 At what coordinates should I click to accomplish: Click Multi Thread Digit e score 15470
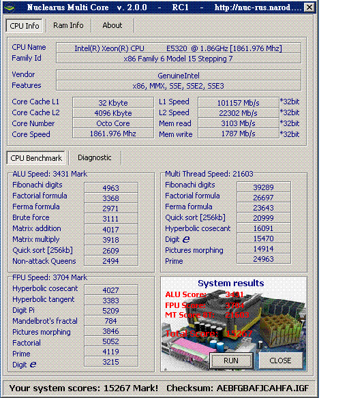click(264, 239)
